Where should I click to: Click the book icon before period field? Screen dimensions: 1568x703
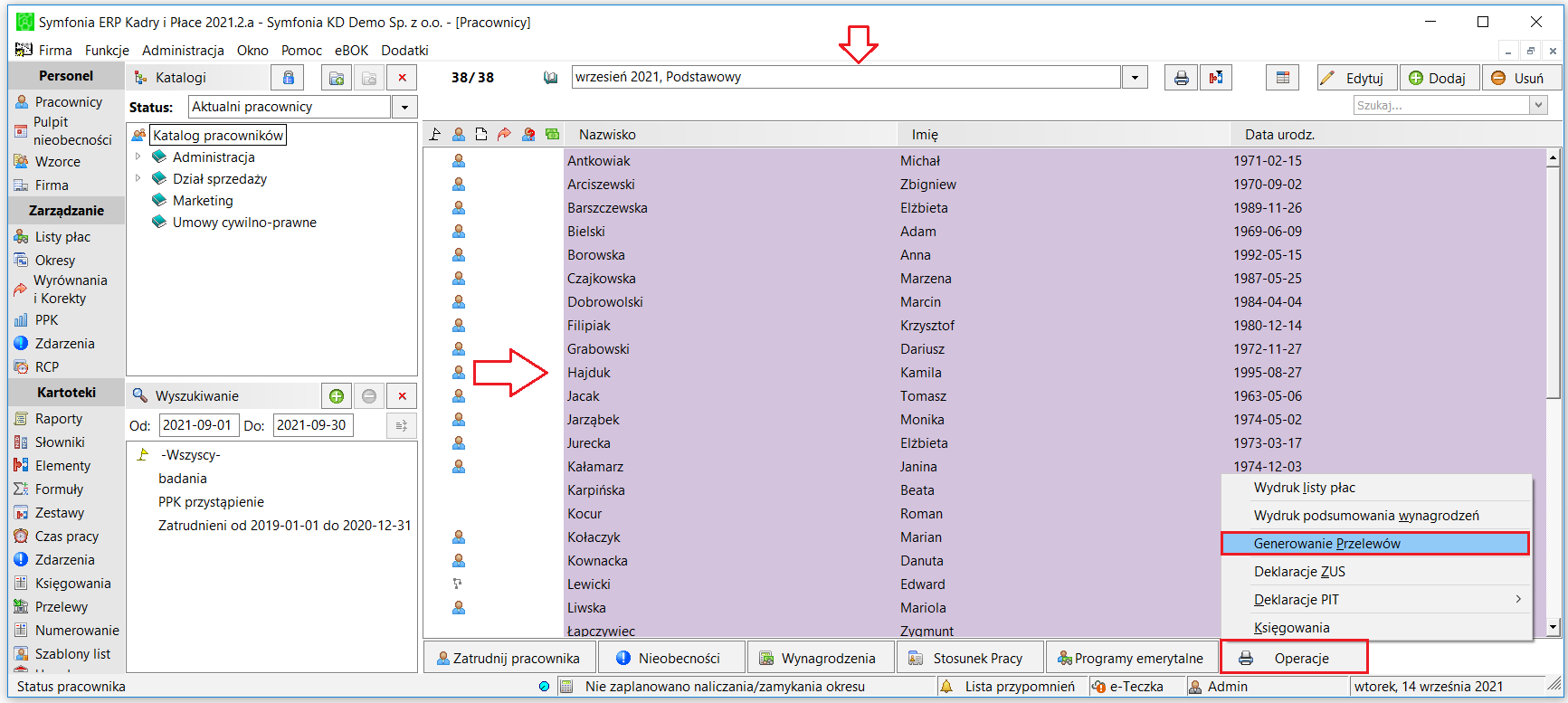pos(550,78)
